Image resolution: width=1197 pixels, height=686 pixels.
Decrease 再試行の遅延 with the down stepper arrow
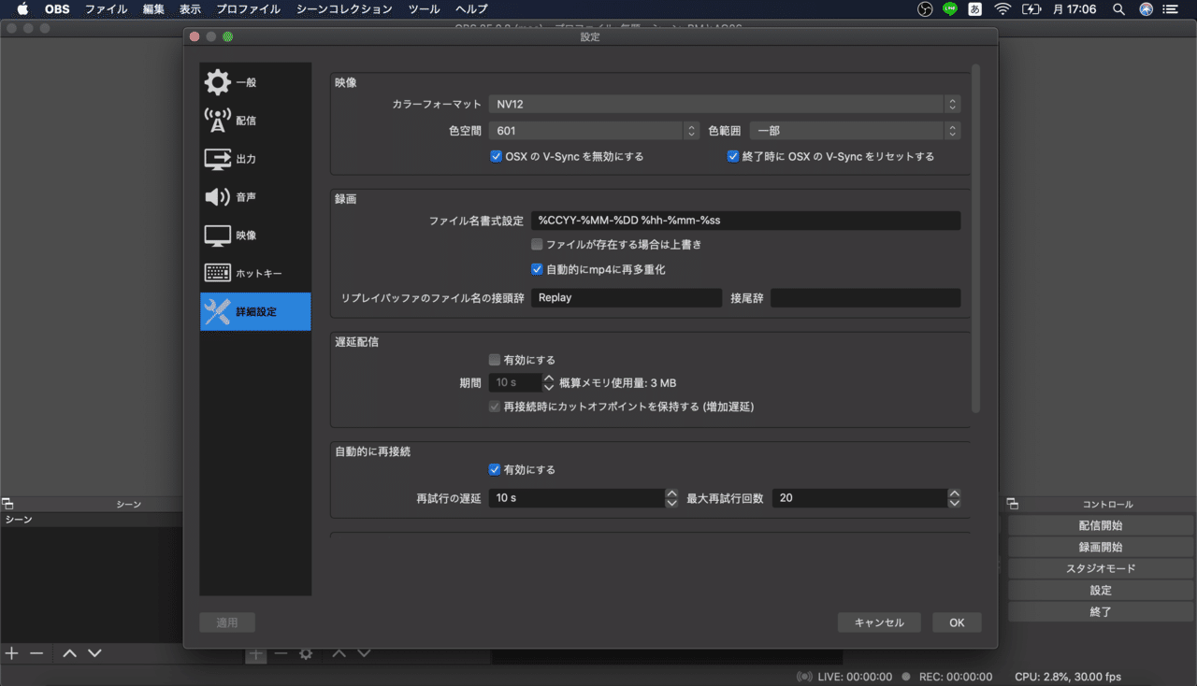point(671,503)
